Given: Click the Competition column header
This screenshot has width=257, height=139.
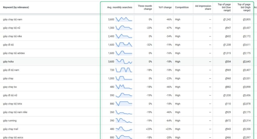Looking at the screenshot, I should [x=182, y=8].
